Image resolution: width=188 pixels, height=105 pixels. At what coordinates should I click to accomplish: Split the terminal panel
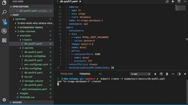[161, 74]
